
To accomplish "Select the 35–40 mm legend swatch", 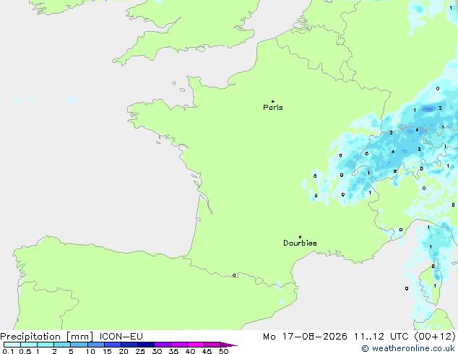I will tap(179, 345).
